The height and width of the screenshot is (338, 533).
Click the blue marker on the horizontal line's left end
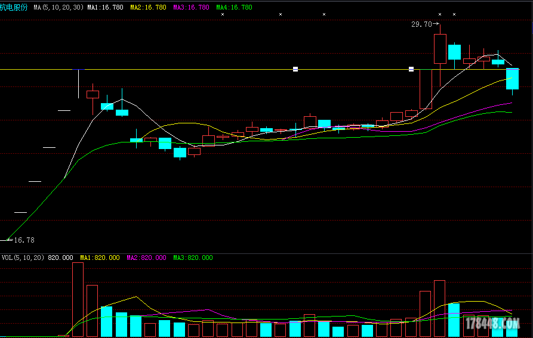click(78, 69)
